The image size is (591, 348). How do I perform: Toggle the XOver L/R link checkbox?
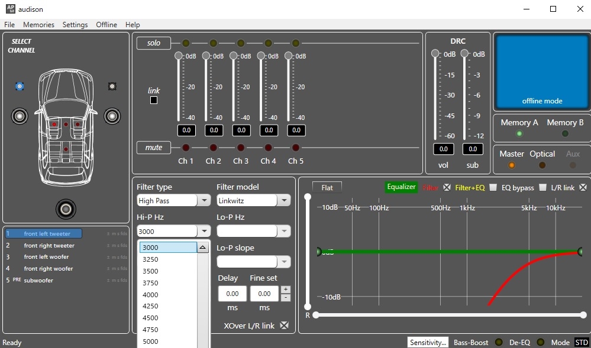285,326
